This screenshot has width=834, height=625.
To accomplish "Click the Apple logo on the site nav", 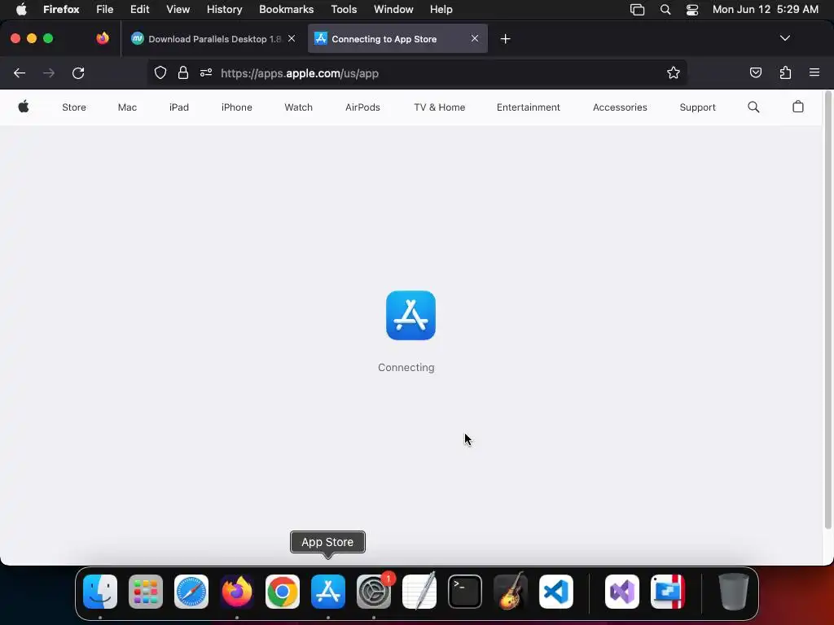I will 24,107.
